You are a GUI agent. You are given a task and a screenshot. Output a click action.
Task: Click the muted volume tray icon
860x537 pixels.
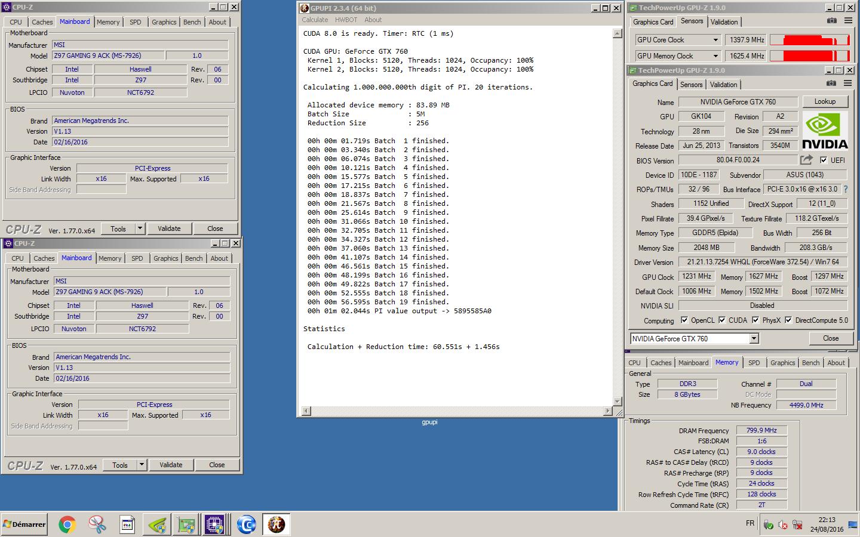[x=783, y=525]
